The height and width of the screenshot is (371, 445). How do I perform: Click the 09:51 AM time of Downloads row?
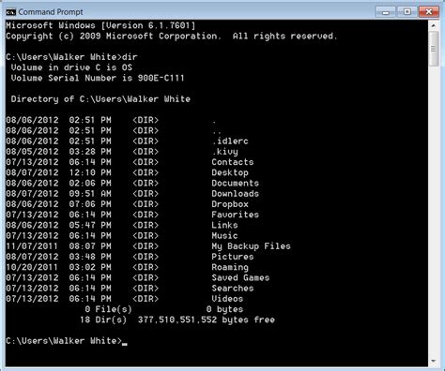point(90,194)
